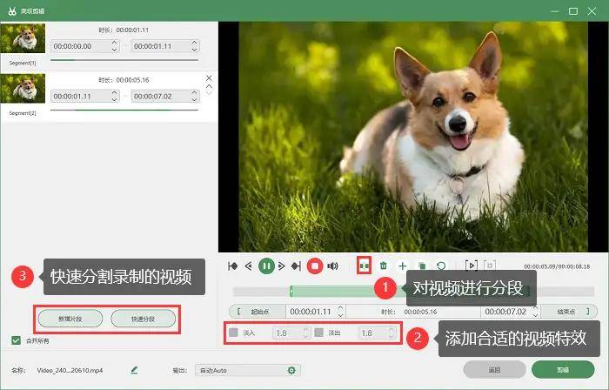Click the app logo in title bar
This screenshot has height=390, width=609.
12,10
